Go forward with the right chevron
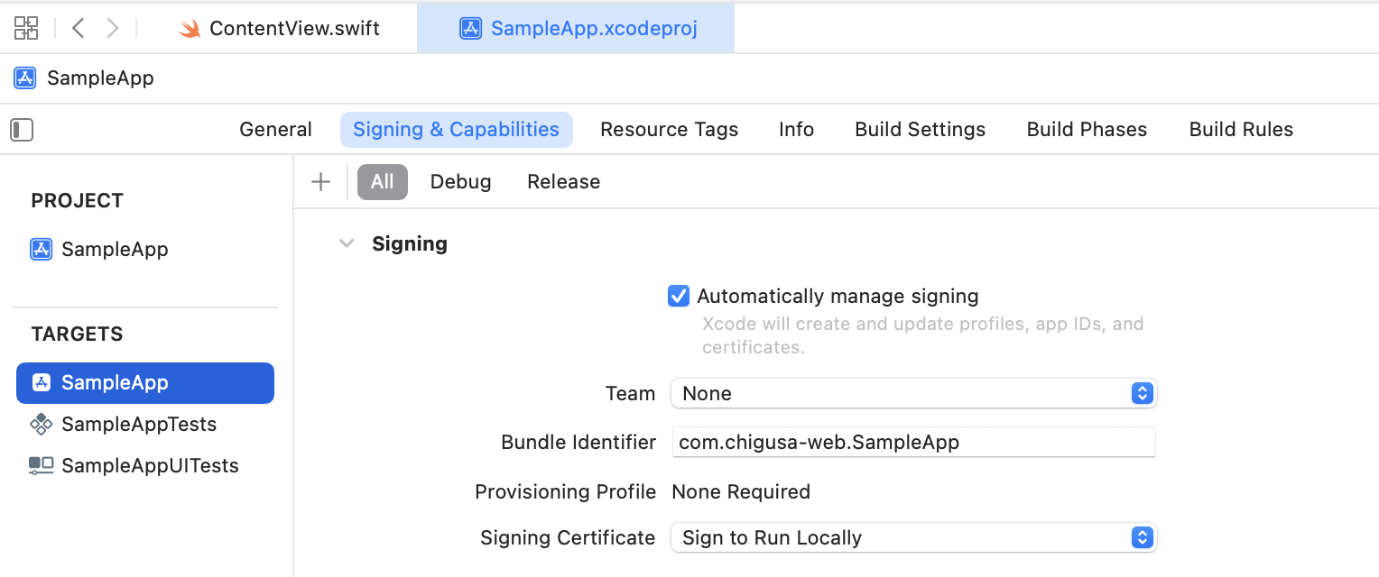This screenshot has width=1379, height=577. click(113, 28)
